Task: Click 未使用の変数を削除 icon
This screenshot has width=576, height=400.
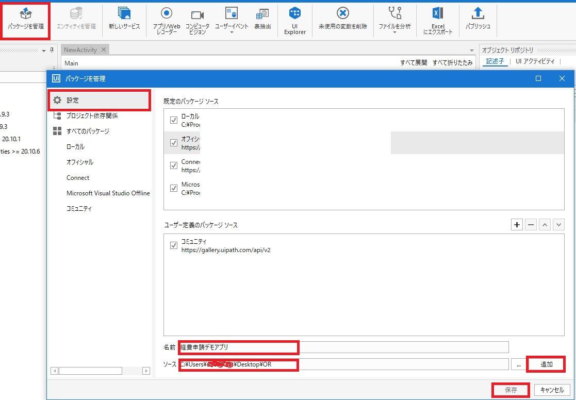Action: click(343, 20)
